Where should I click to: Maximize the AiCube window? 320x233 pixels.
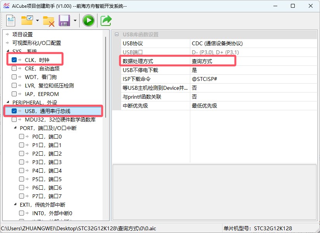293,6
